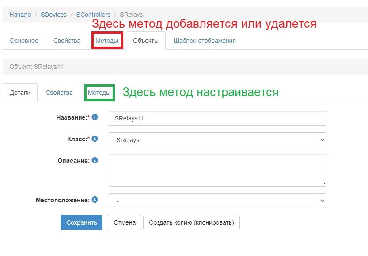Open the Методы tab highlighted in green
This screenshot has width=368, height=256.
(99, 92)
